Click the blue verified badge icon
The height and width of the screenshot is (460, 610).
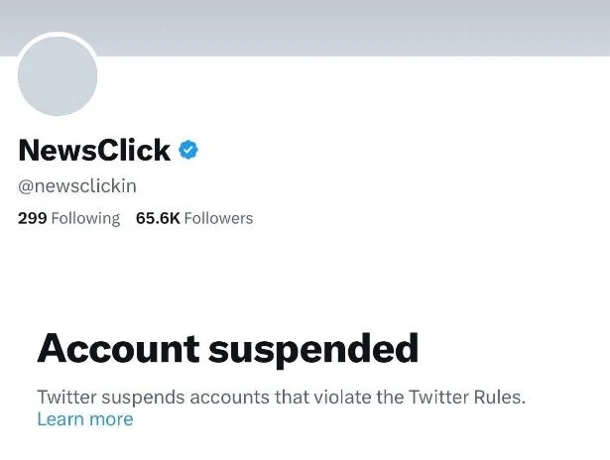[x=188, y=150]
